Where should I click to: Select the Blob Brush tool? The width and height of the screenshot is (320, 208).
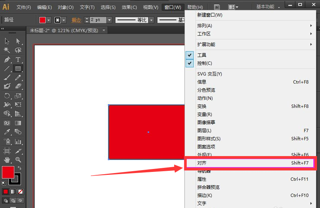tap(7, 86)
